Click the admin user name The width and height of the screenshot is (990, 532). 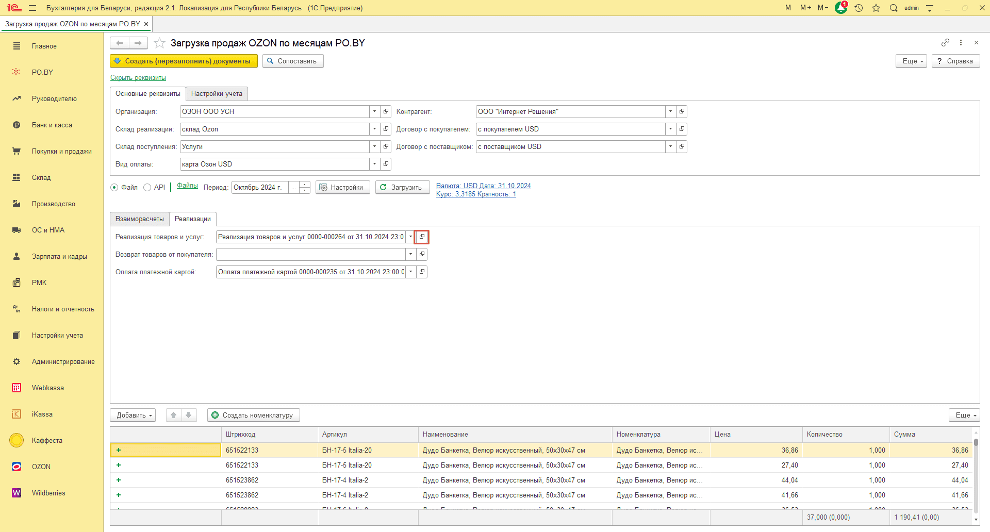(x=912, y=8)
